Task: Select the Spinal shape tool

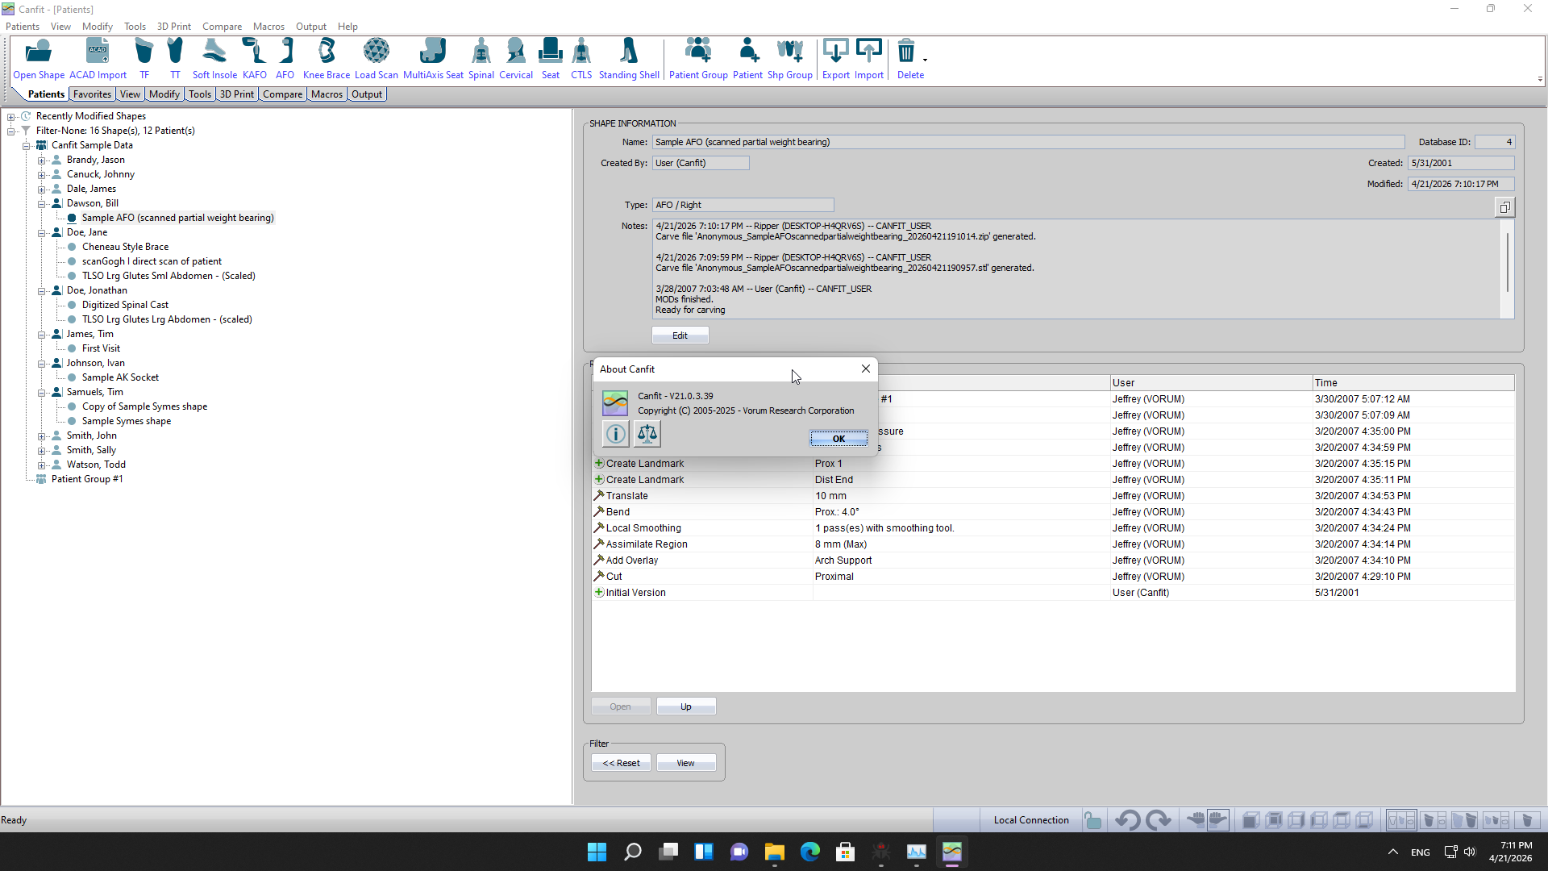Action: tap(481, 59)
